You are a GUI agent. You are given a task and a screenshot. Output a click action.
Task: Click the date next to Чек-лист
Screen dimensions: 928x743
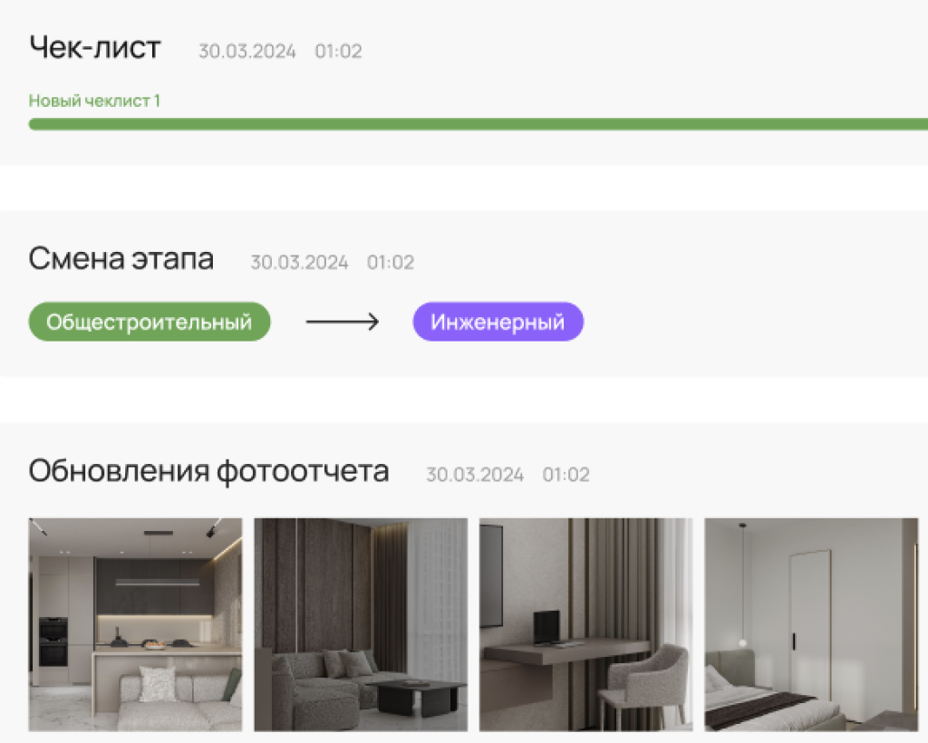coord(246,52)
